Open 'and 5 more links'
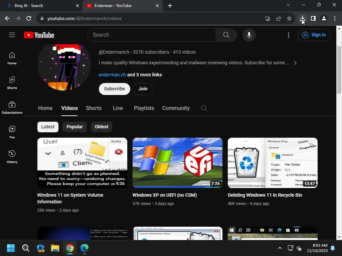Screen dimensions: 342x256 point(144,75)
